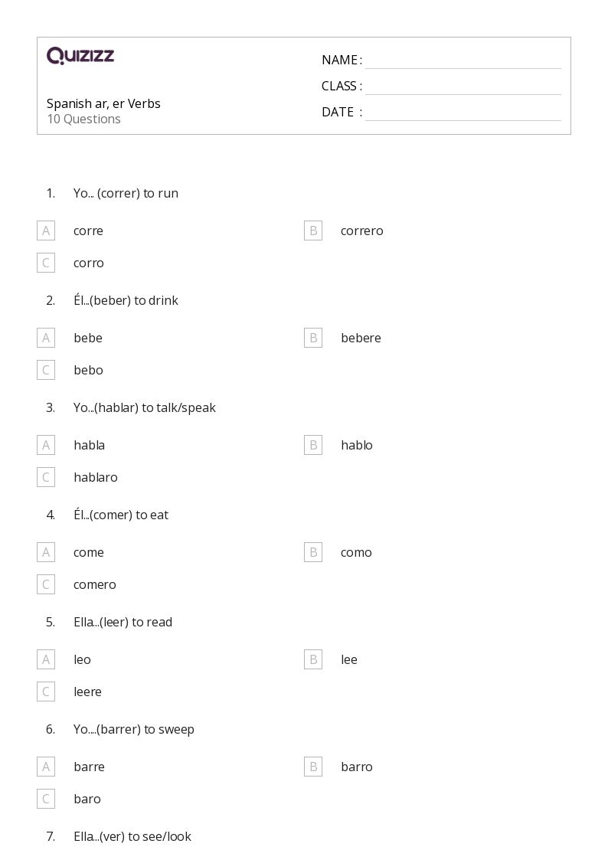
Task: Click the Spanish ar, er Verbs title
Action: [103, 103]
